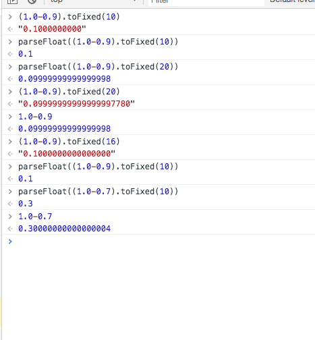Click the input parseFloat((1.0-0.9).toFixed(20))
The height and width of the screenshot is (340, 315).
click(98, 67)
